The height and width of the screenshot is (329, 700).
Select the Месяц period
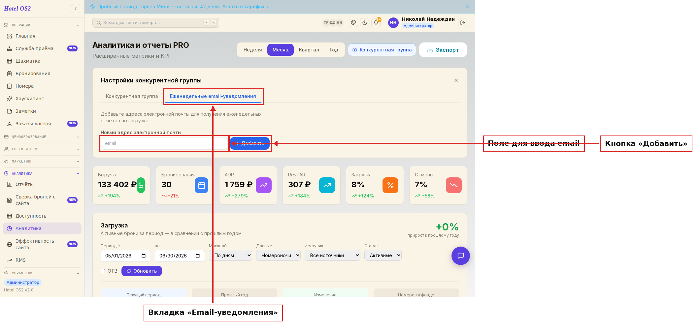pos(281,50)
